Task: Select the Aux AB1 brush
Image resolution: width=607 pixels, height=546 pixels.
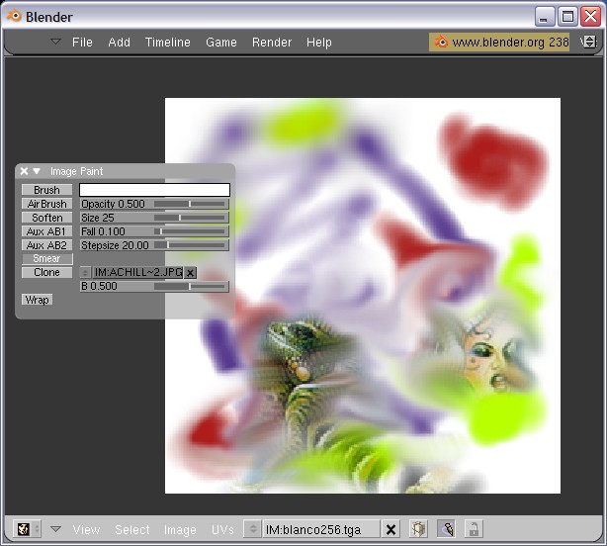Action: (46, 231)
